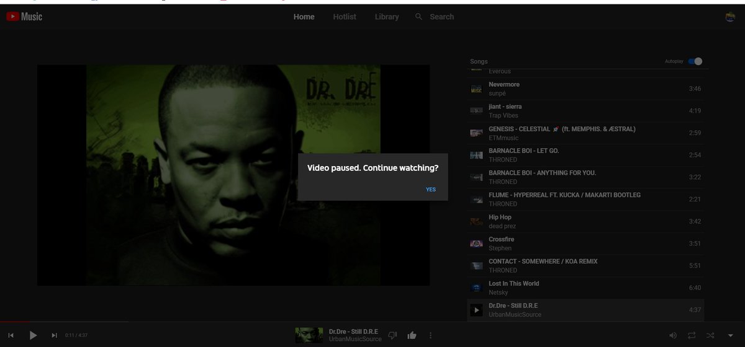The height and width of the screenshot is (347, 745).
Task: Click the Dr.Dre - Still D.R.E title in player bar
Action: 353,332
